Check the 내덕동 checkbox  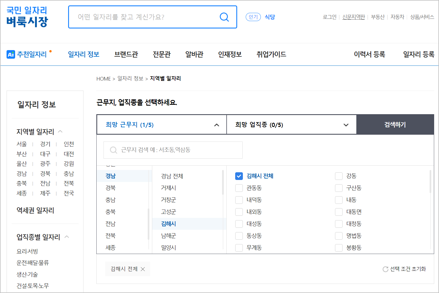coord(239,200)
